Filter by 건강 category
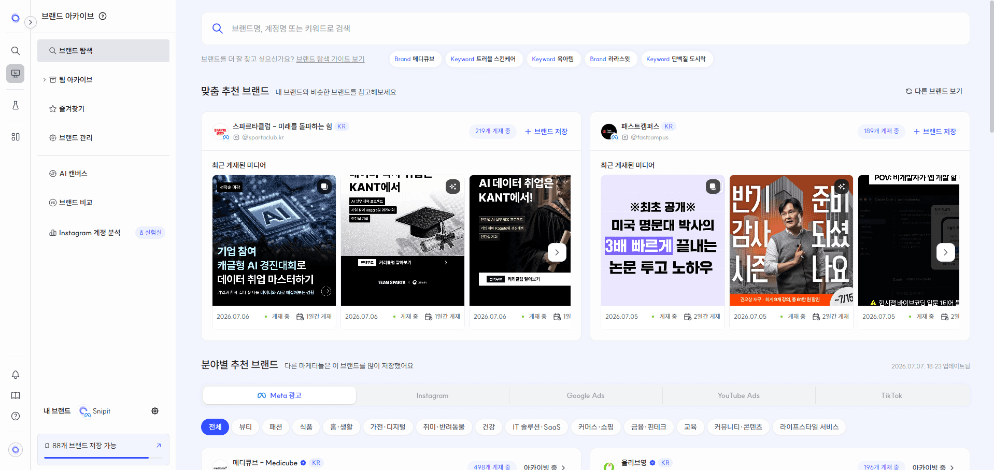The height and width of the screenshot is (470, 994). 489,427
